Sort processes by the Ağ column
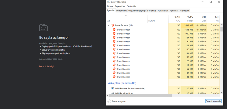227x109 pixels. tap(213, 19)
